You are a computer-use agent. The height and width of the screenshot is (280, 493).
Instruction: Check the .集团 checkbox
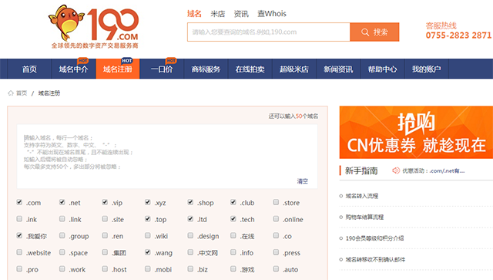(x=105, y=252)
